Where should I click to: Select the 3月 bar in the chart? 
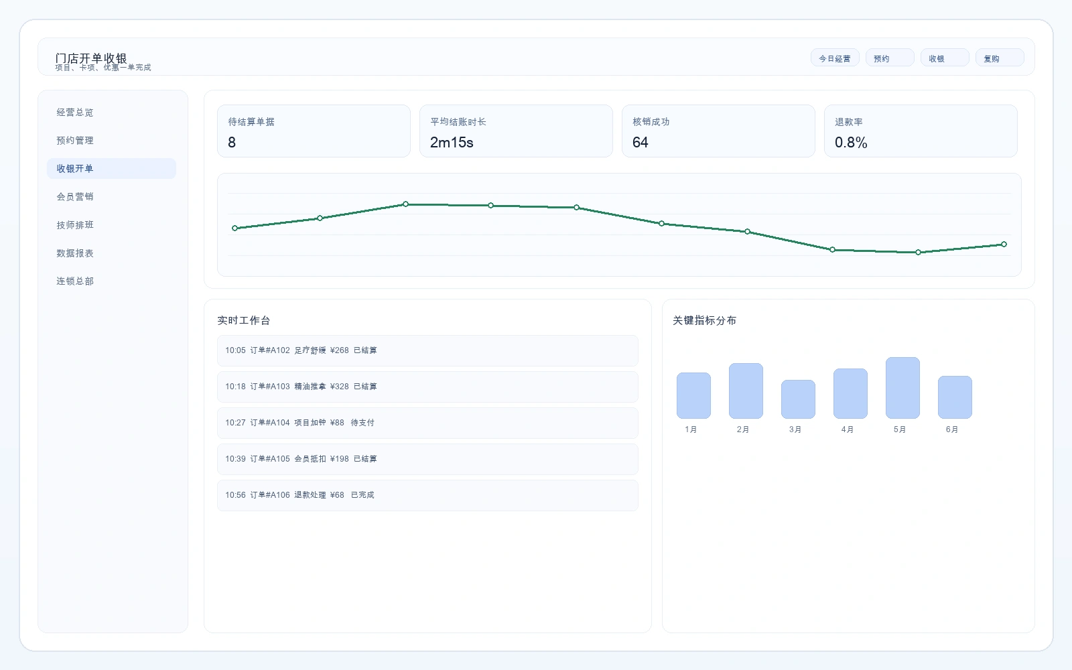(798, 399)
